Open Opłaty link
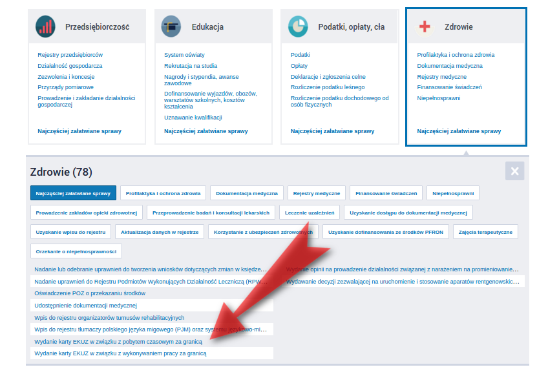The width and height of the screenshot is (548, 376). click(299, 66)
